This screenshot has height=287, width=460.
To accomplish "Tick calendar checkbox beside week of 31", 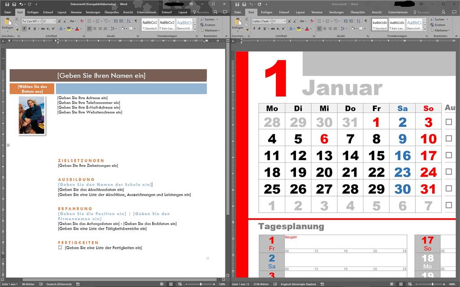I will pyautogui.click(x=449, y=188).
